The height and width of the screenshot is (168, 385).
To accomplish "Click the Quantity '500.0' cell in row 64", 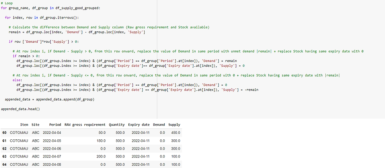I will click(120, 165).
